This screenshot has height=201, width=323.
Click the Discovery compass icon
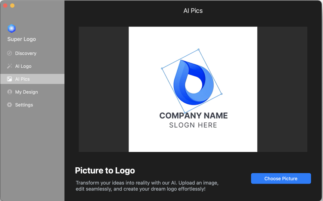[9, 53]
